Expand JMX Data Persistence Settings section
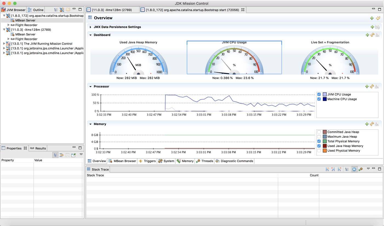Viewport: 384px width, 226px height. pos(90,27)
